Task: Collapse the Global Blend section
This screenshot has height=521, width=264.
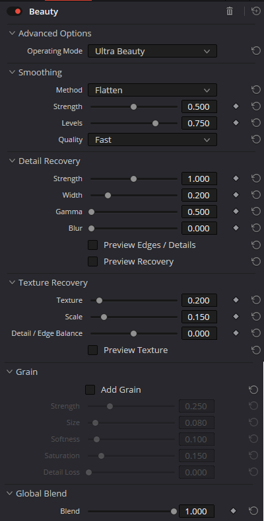Action: 10,493
